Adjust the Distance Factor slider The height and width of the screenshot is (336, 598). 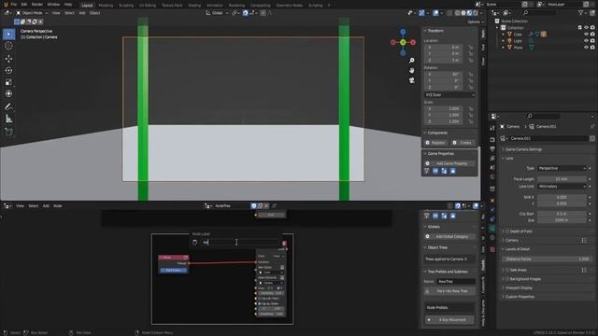[x=547, y=259]
